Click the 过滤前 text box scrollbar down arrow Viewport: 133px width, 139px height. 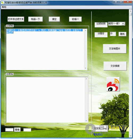point(86,68)
